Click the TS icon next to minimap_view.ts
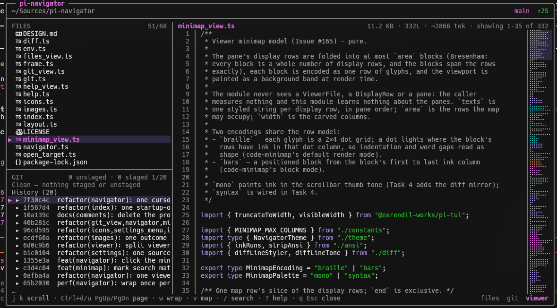557x308 pixels. (x=18, y=140)
